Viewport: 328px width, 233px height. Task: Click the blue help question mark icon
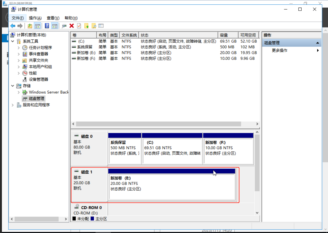pyautogui.click(x=47, y=26)
